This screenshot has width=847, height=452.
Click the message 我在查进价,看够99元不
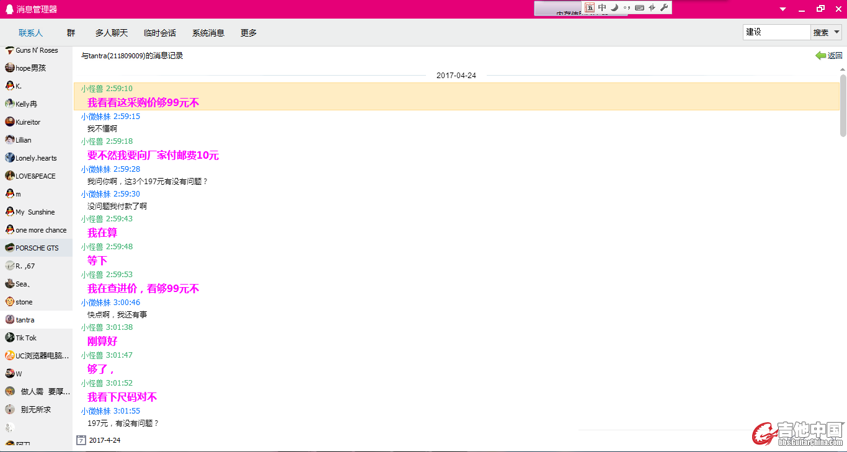click(x=143, y=289)
